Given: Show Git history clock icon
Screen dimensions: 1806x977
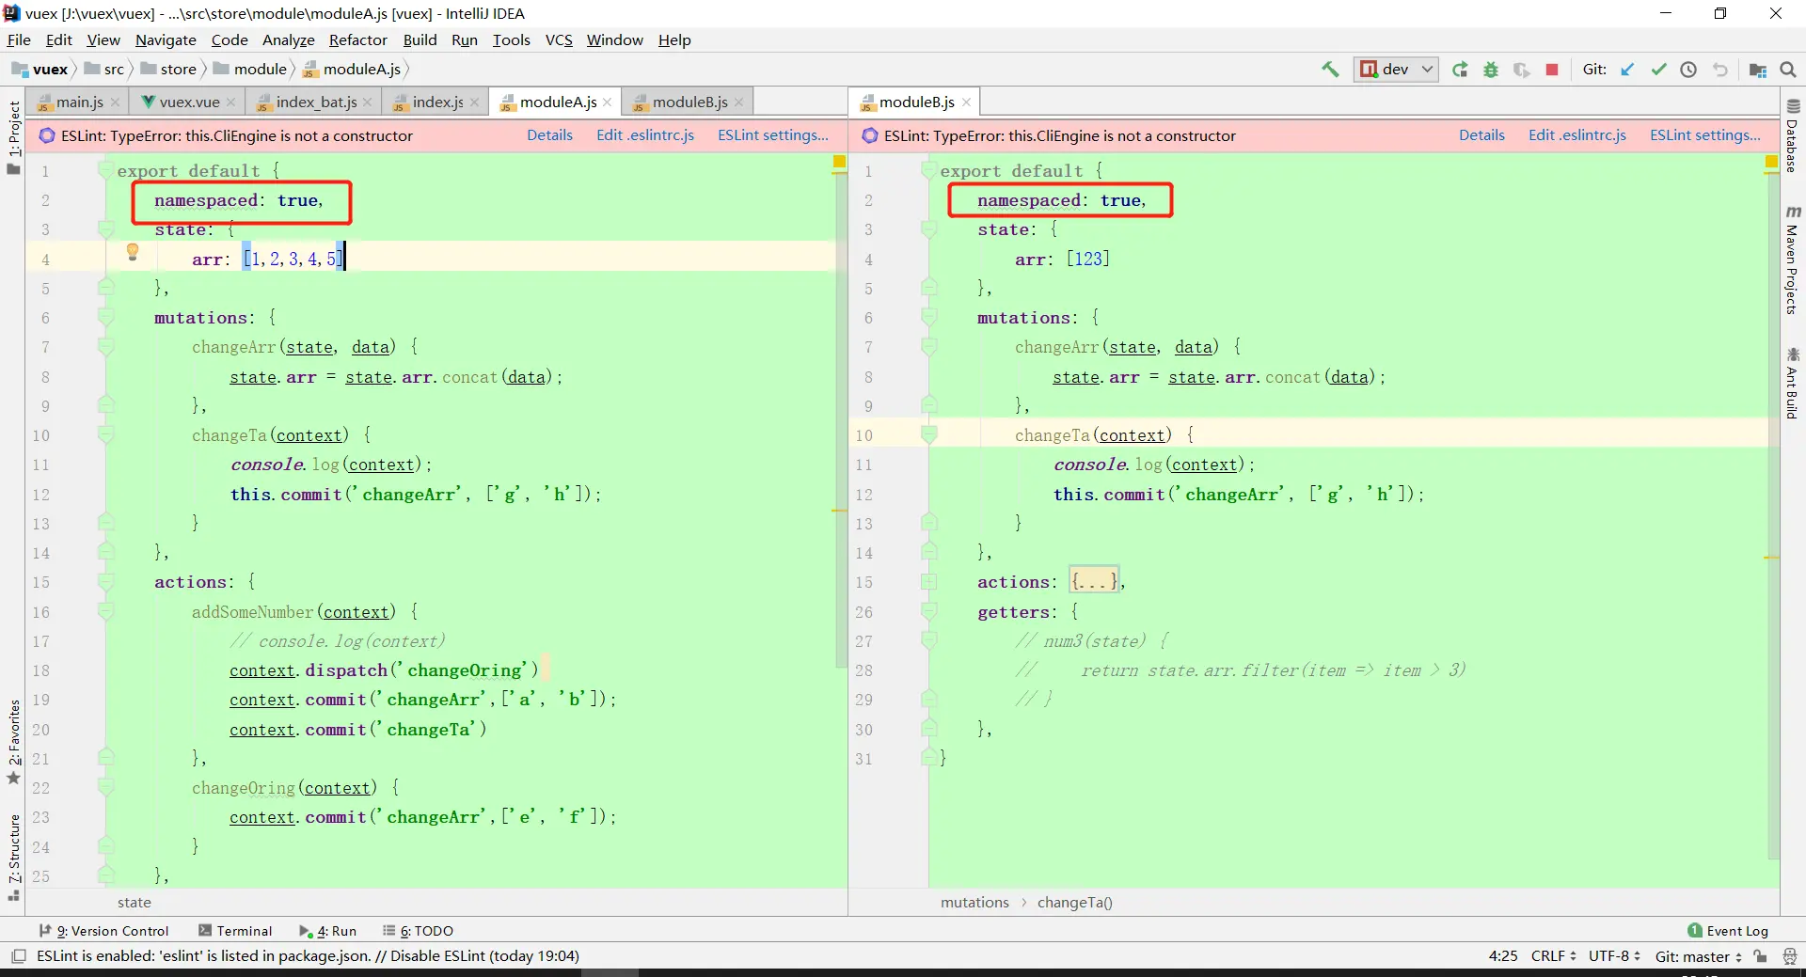Looking at the screenshot, I should click(1688, 70).
